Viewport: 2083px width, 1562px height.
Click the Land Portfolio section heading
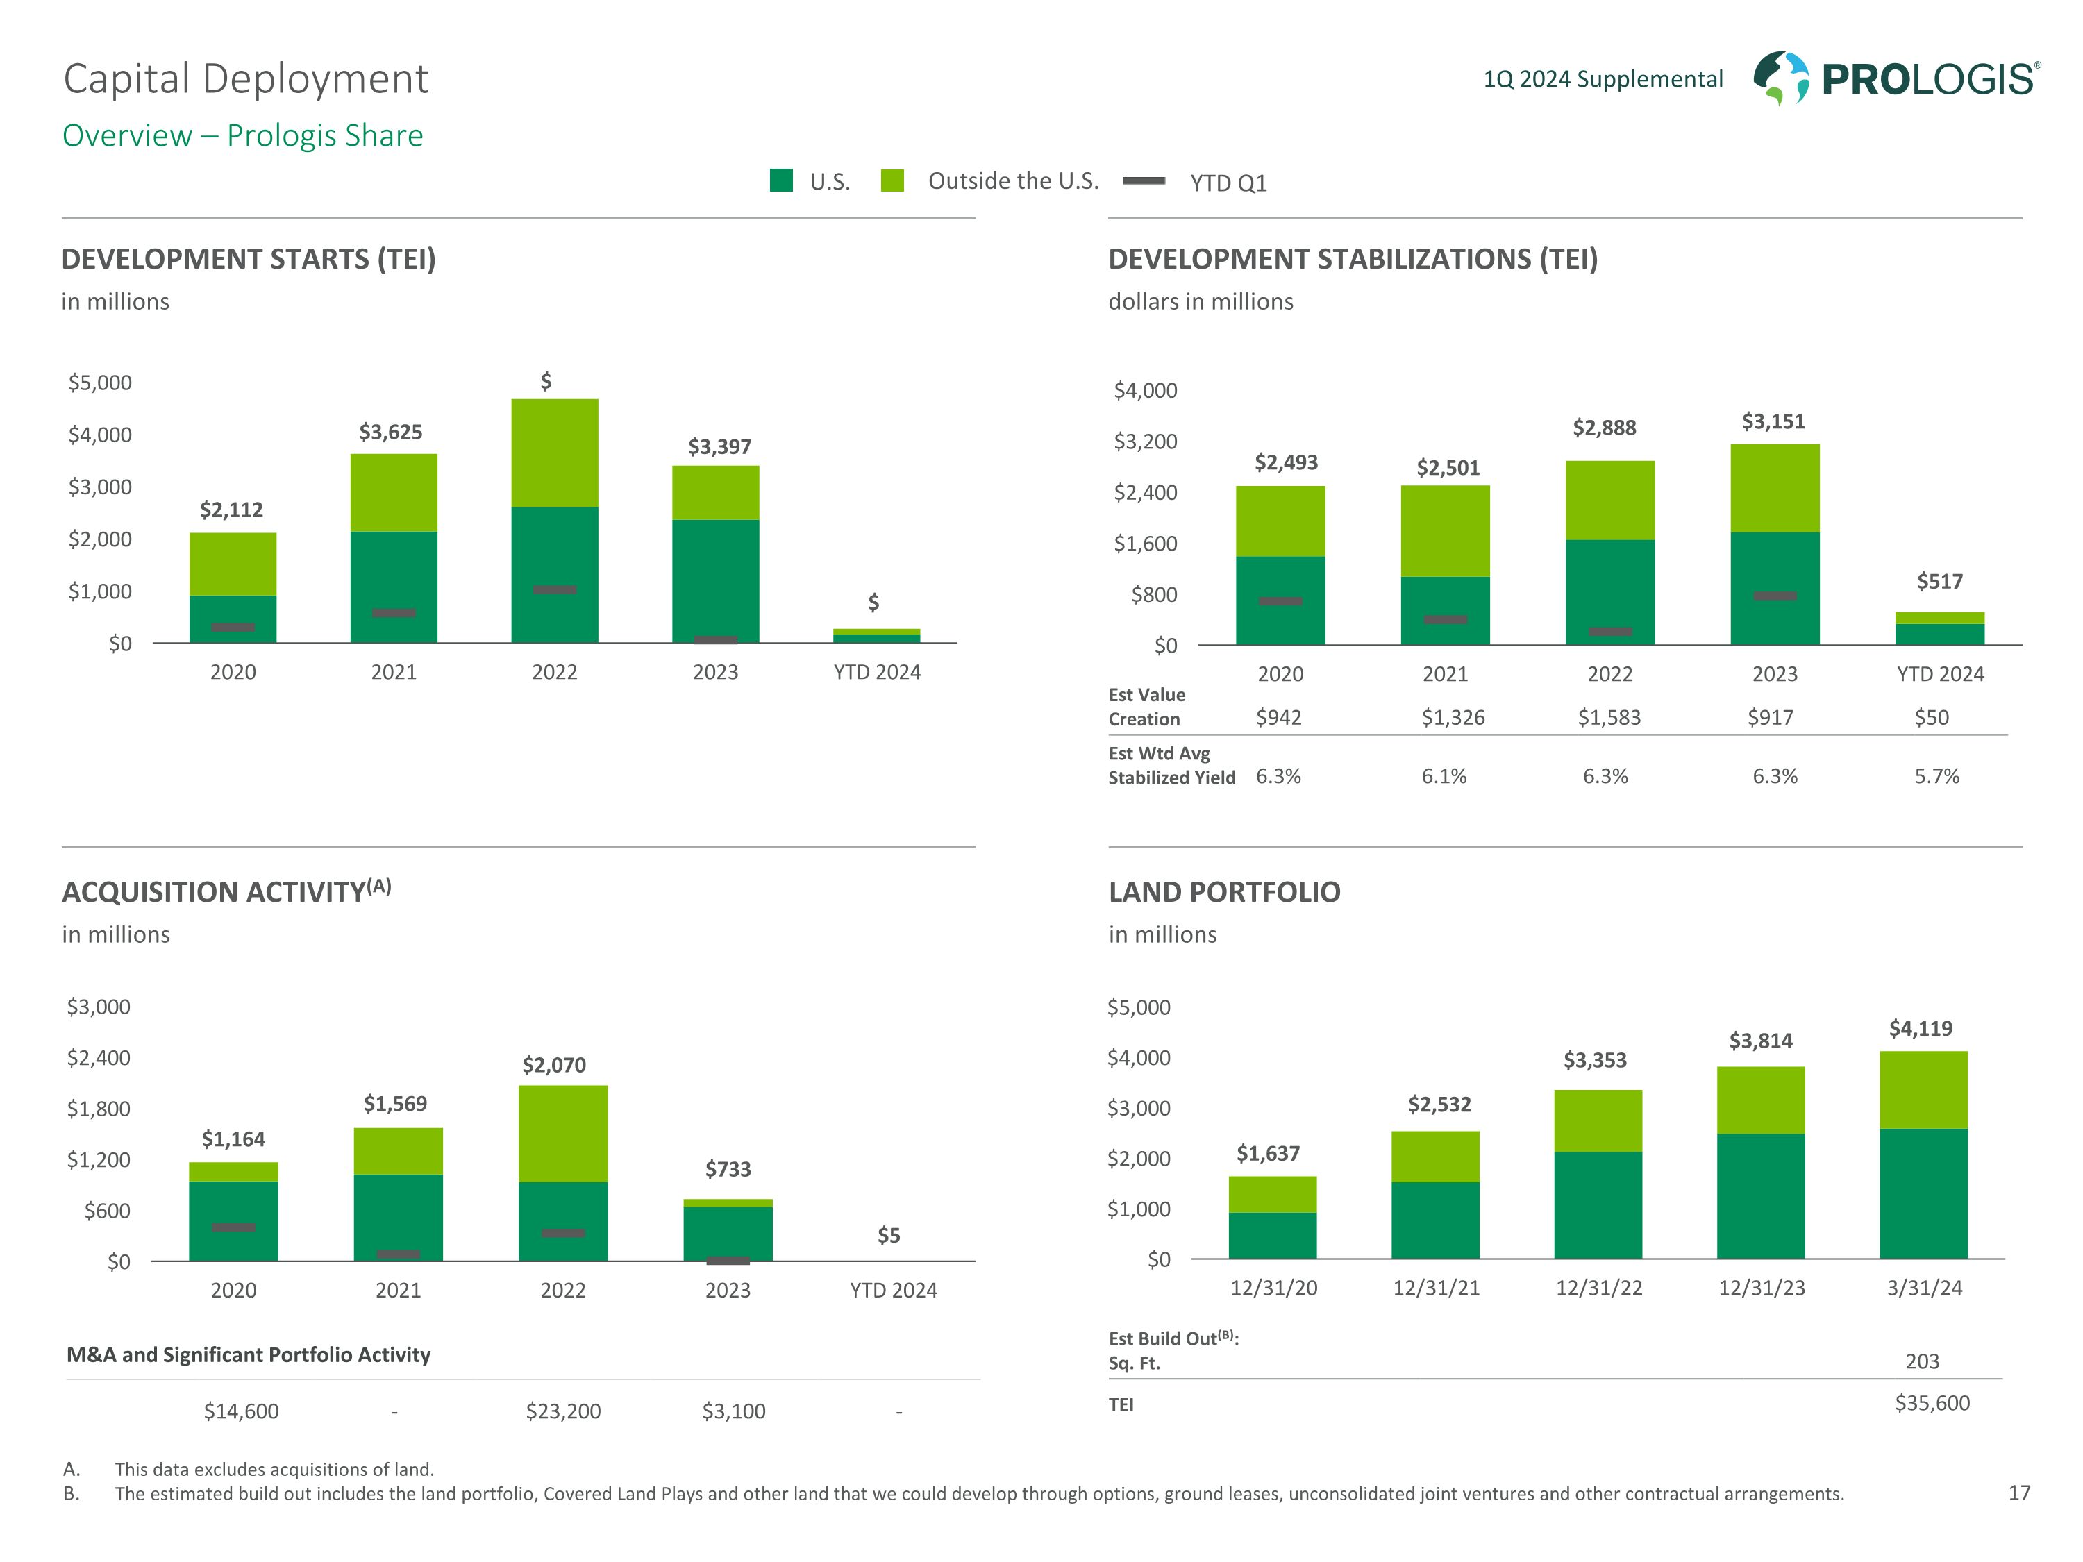click(1223, 891)
